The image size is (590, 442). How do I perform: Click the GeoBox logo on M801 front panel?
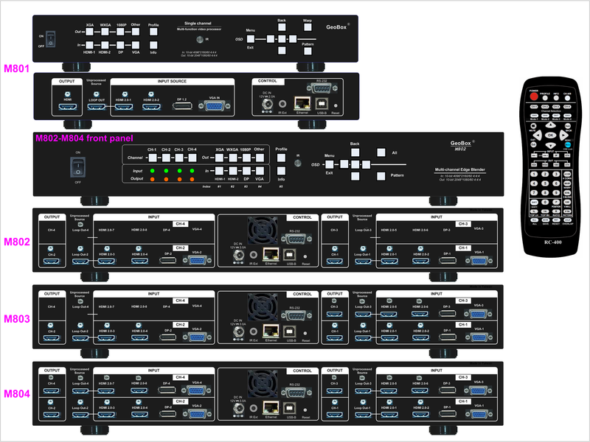click(337, 27)
